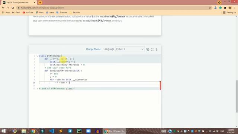The width and height of the screenshot is (238, 134).
Task: Click the Chrome profile icon in title bar
Action: pyautogui.click(x=219, y=3)
